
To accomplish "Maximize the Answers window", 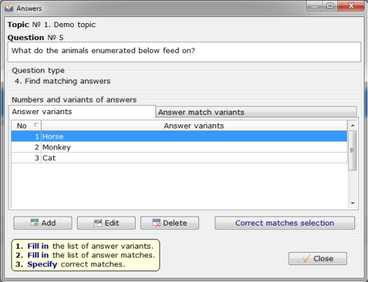I will coord(330,6).
